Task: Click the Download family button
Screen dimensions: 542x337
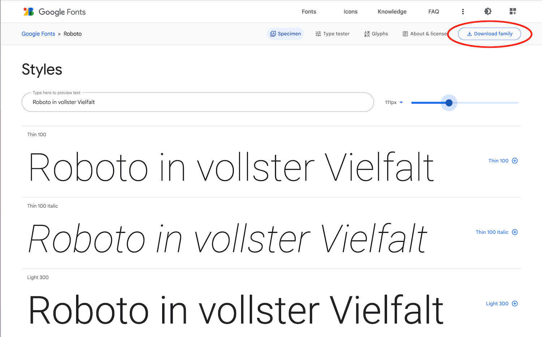Action: point(489,34)
